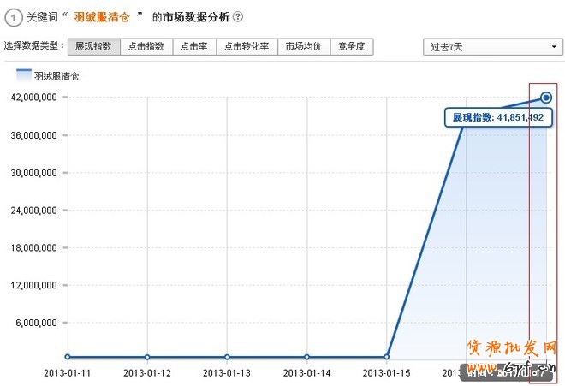Click the help question mark icon beside 市场数据分析
The height and width of the screenshot is (386, 565).
(238, 16)
